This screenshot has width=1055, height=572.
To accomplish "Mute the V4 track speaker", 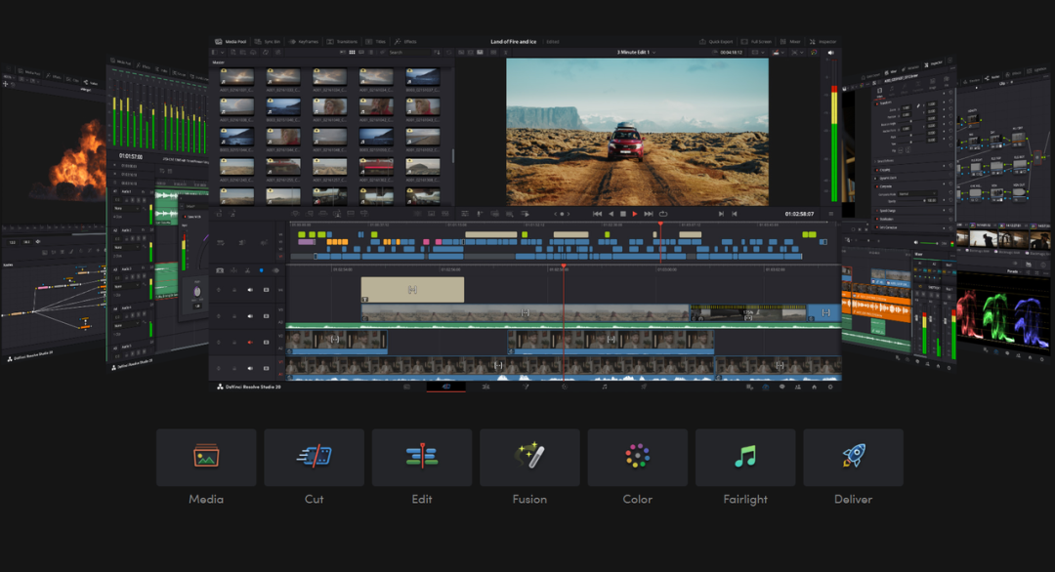I will pyautogui.click(x=250, y=290).
